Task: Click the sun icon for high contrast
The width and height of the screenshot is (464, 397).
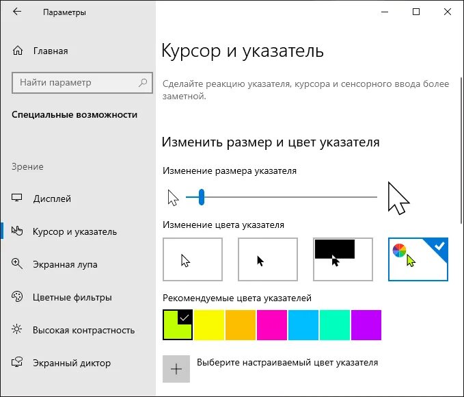Action: tap(17, 329)
